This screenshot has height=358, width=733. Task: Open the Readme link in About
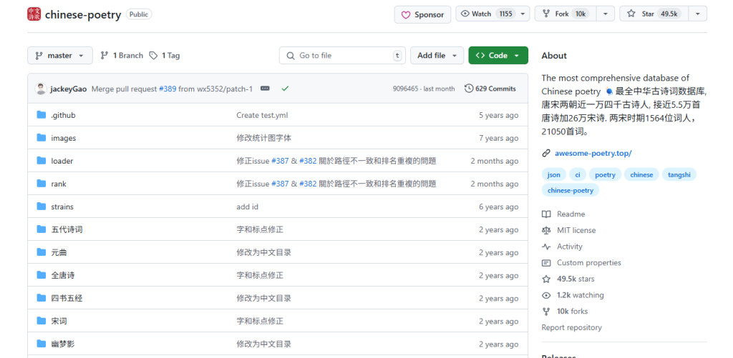tap(571, 214)
